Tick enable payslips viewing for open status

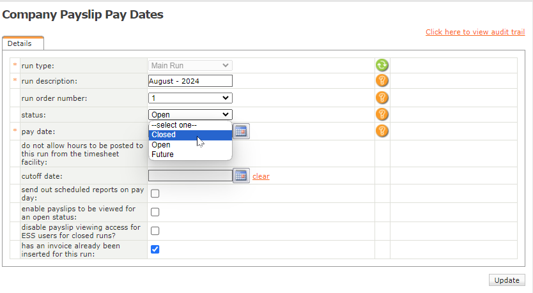(155, 213)
